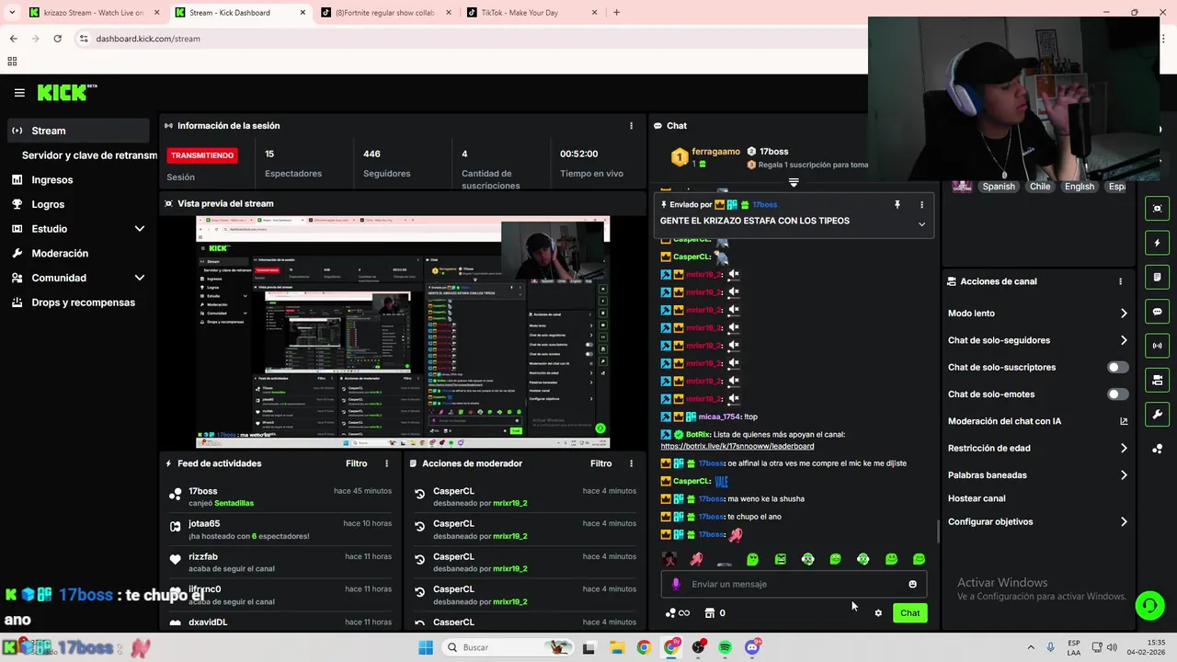Open options of pinned message
This screenshot has height=662, width=1177.
pyautogui.click(x=921, y=205)
